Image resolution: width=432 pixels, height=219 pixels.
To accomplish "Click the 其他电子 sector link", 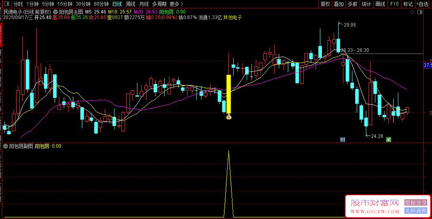I will click(x=232, y=18).
